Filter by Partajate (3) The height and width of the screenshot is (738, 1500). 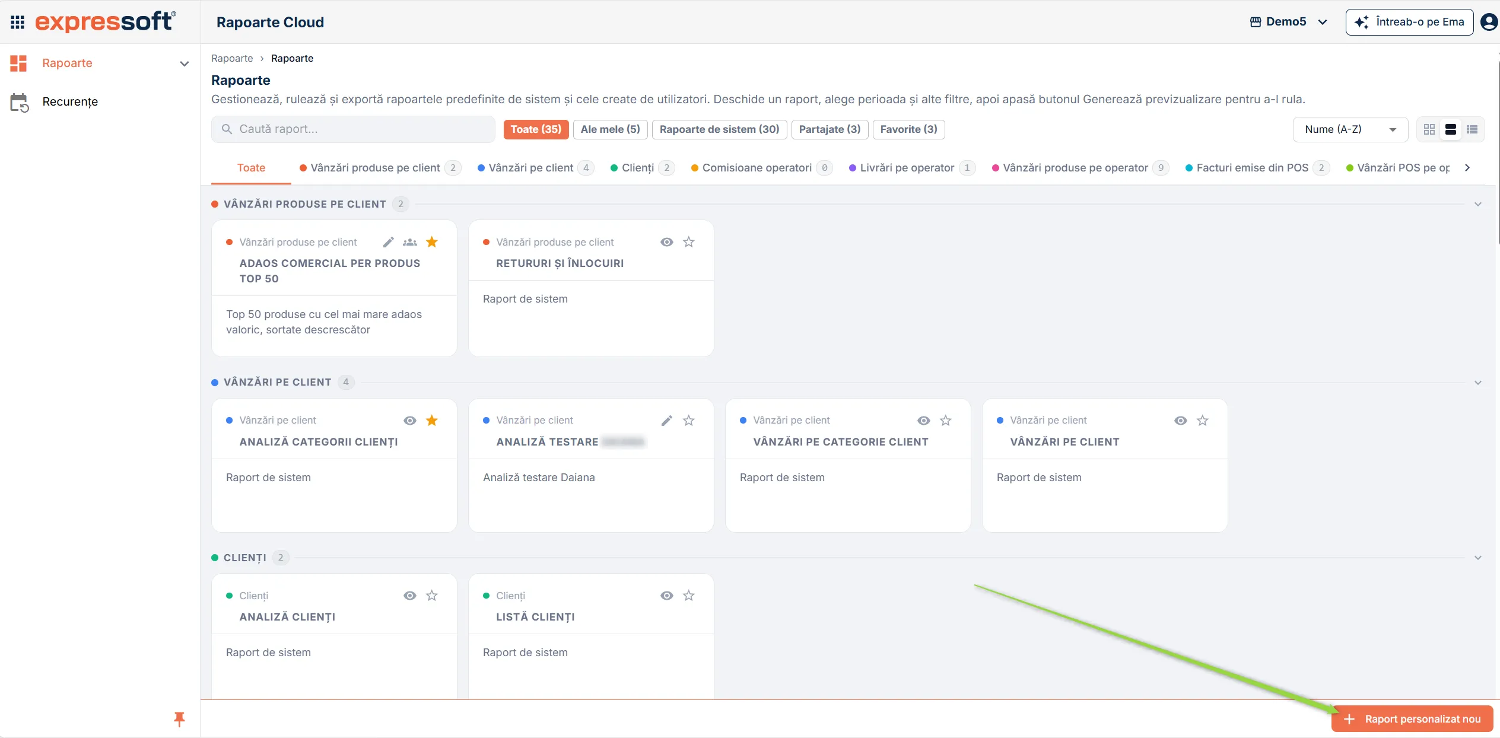[830, 129]
